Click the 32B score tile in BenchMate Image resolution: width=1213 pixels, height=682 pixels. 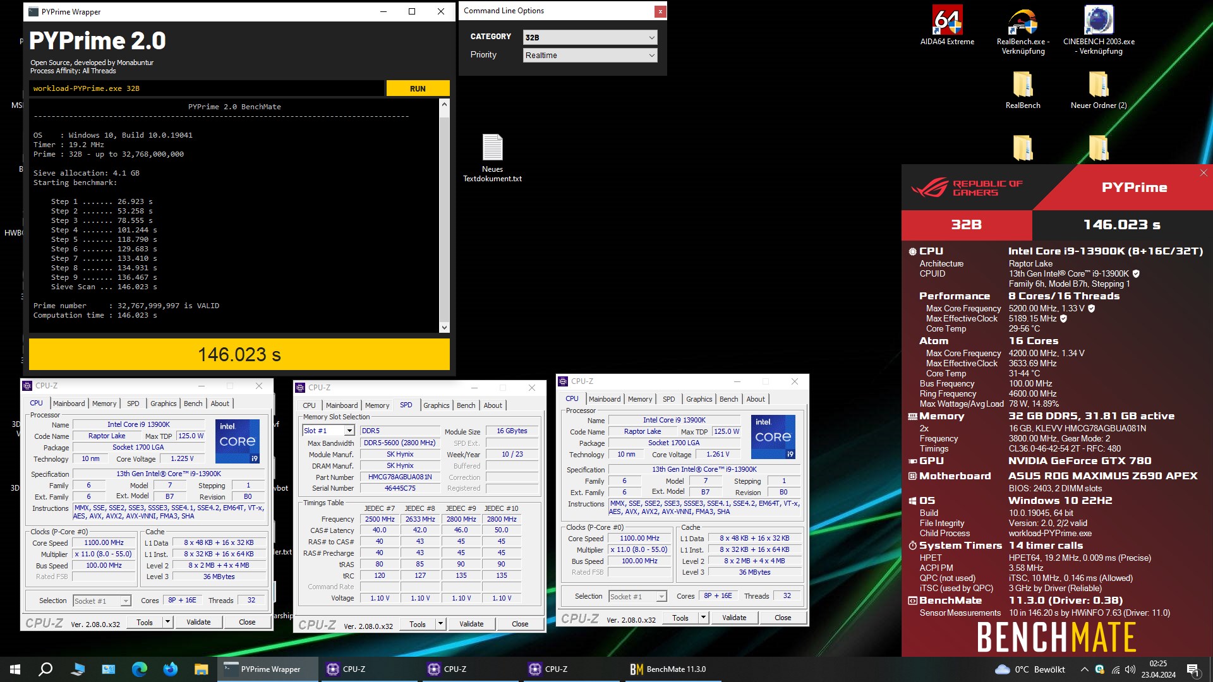(967, 225)
